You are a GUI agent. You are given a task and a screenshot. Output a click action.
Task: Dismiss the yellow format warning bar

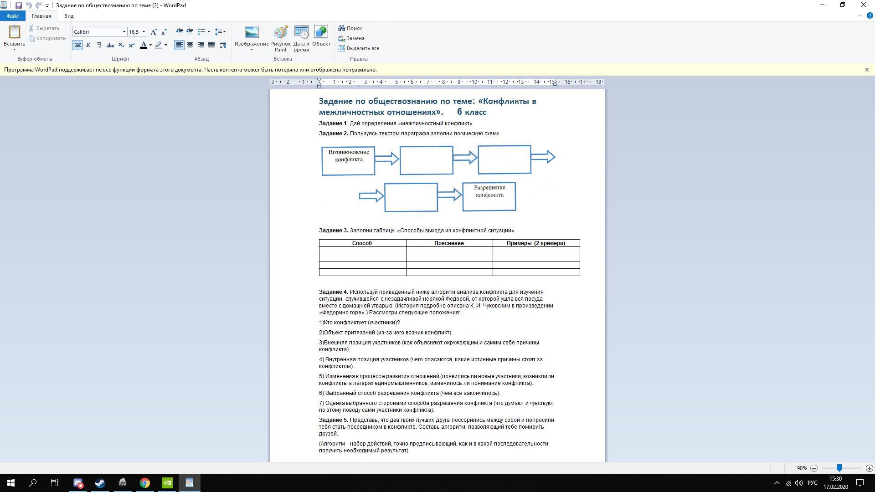(x=867, y=70)
